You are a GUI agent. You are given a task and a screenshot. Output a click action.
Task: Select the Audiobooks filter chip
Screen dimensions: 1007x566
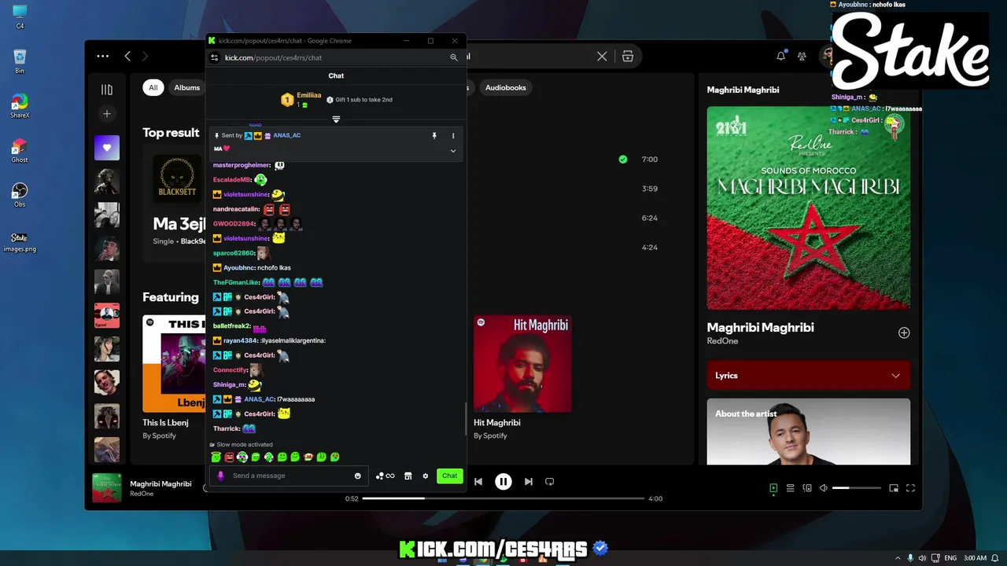[506, 87]
